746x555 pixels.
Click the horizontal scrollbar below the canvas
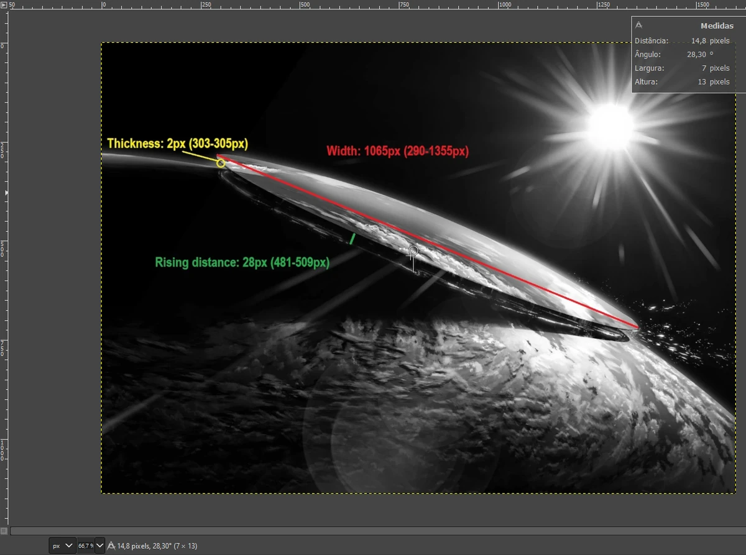click(378, 531)
